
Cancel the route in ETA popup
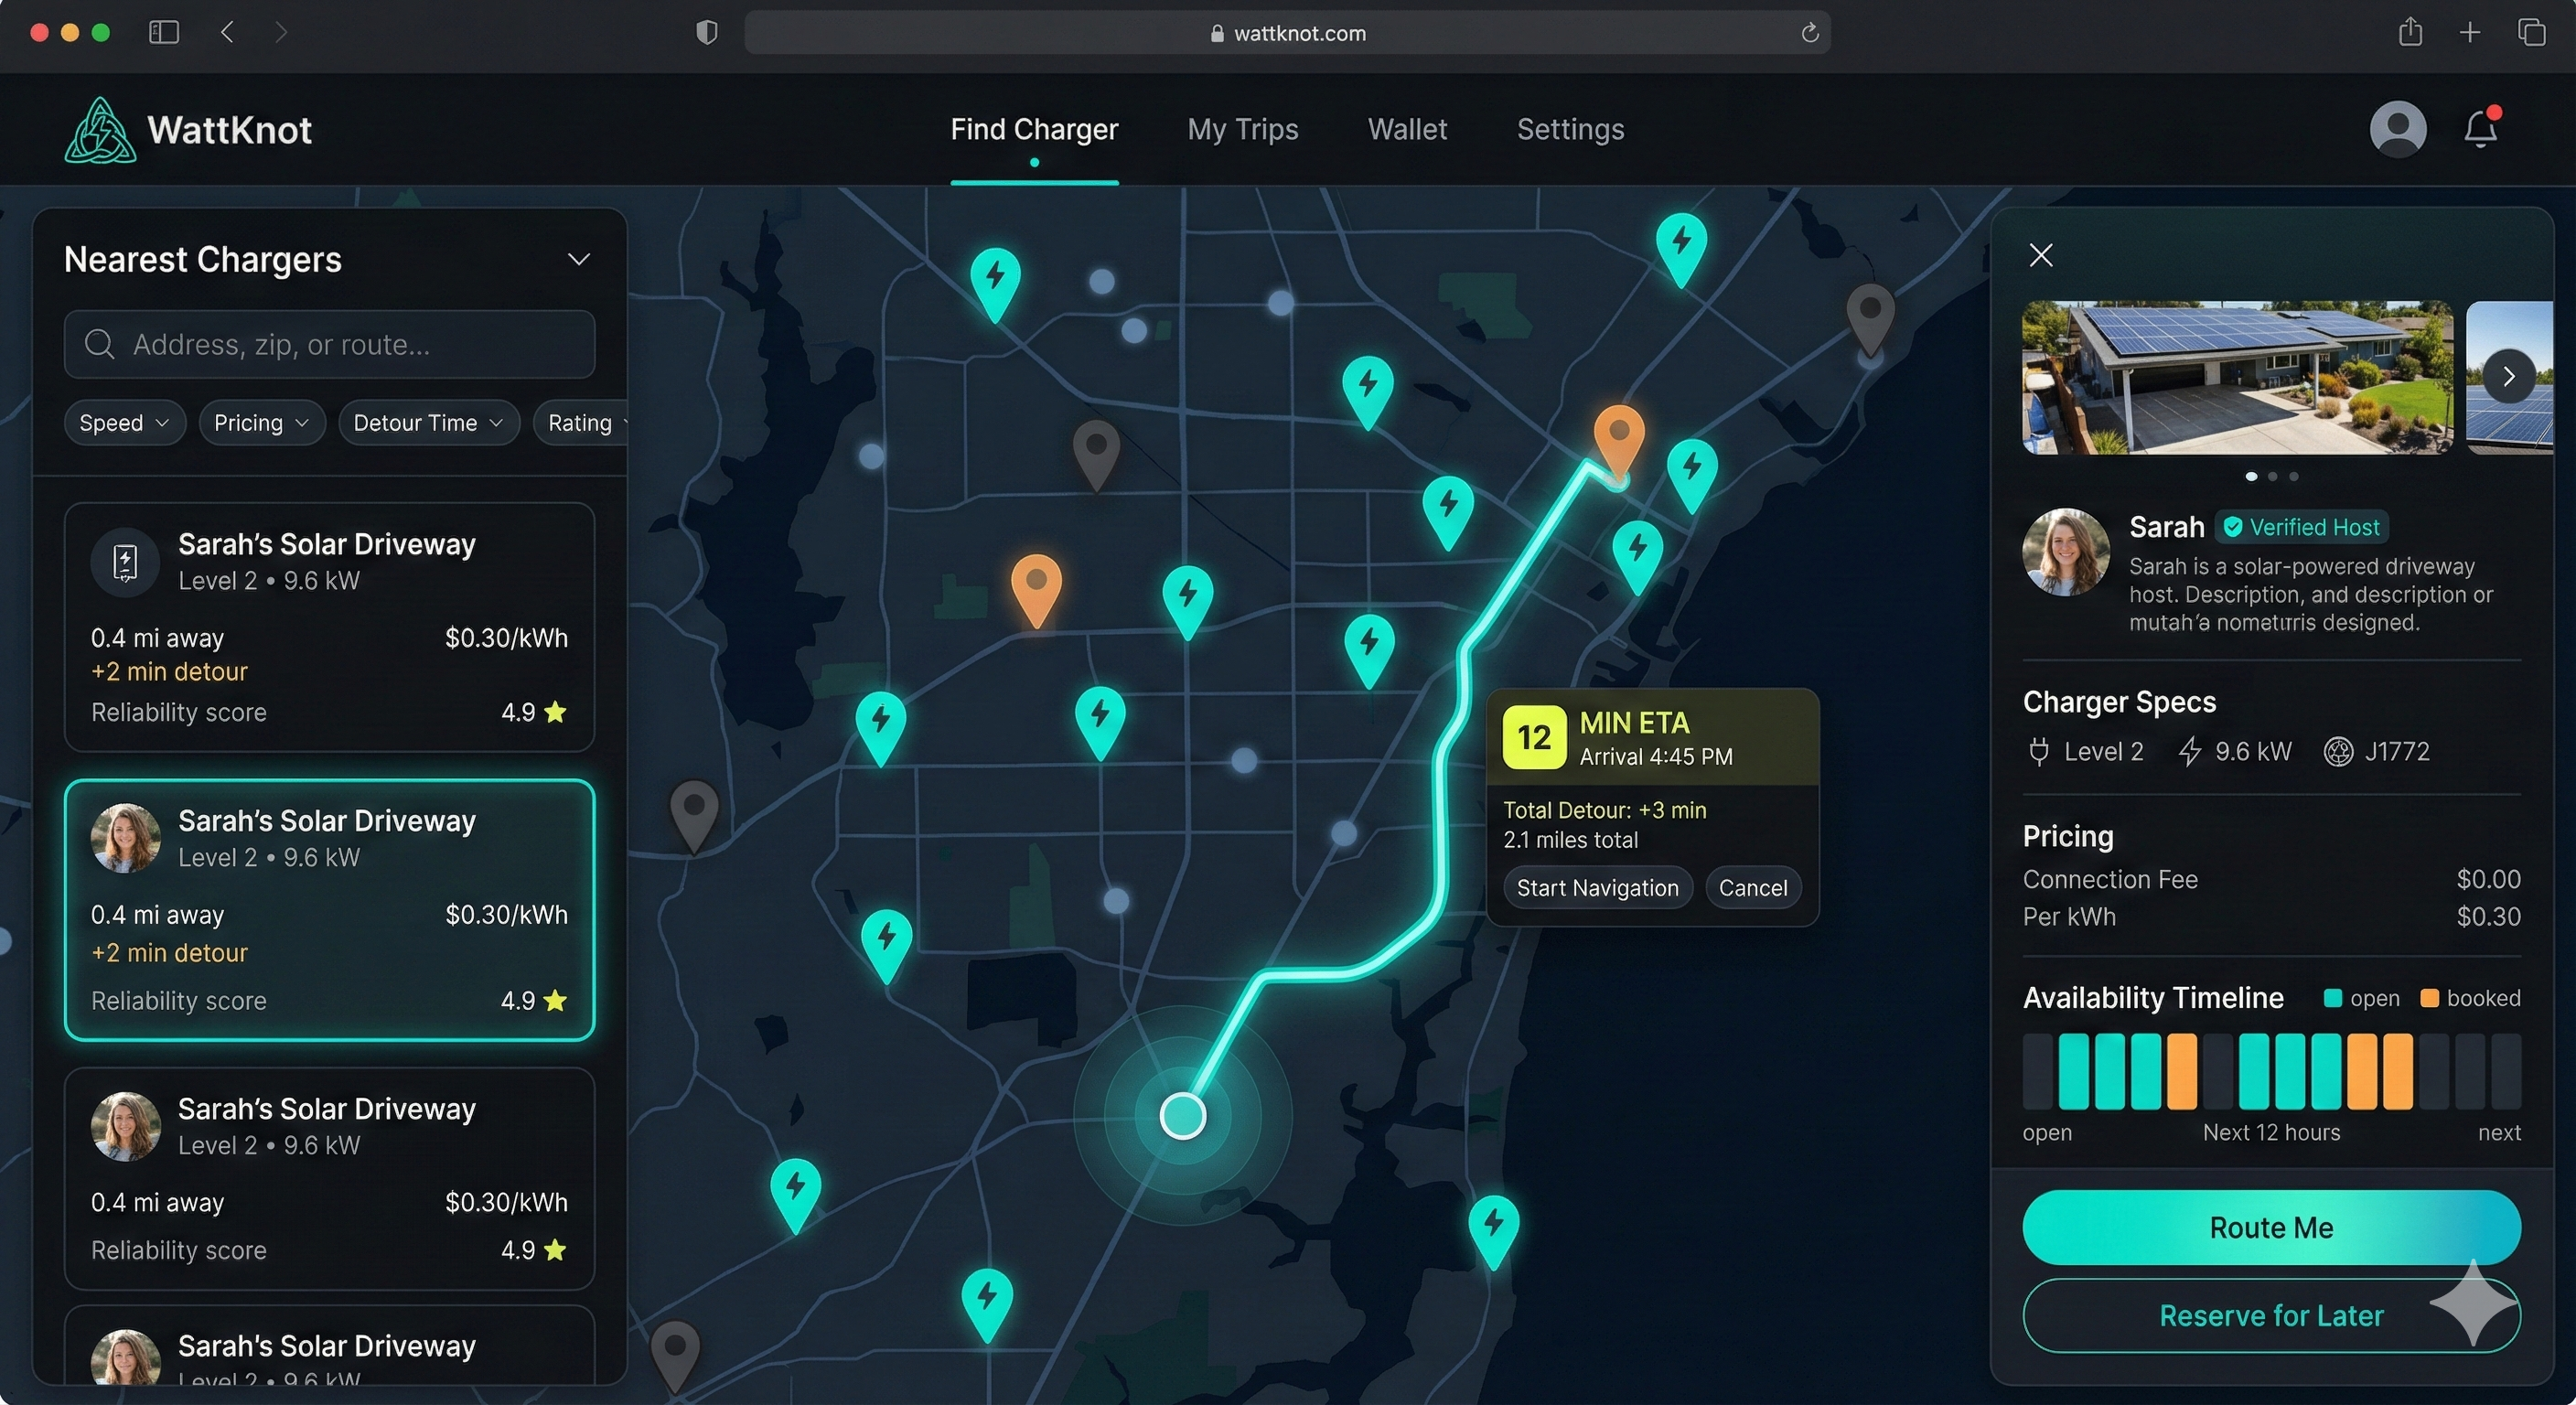(1752, 888)
